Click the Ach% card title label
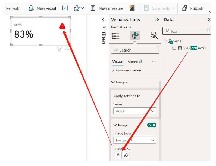The image size is (216, 166). point(18,25)
